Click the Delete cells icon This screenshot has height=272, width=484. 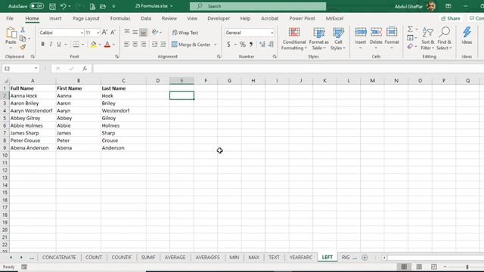tap(376, 32)
